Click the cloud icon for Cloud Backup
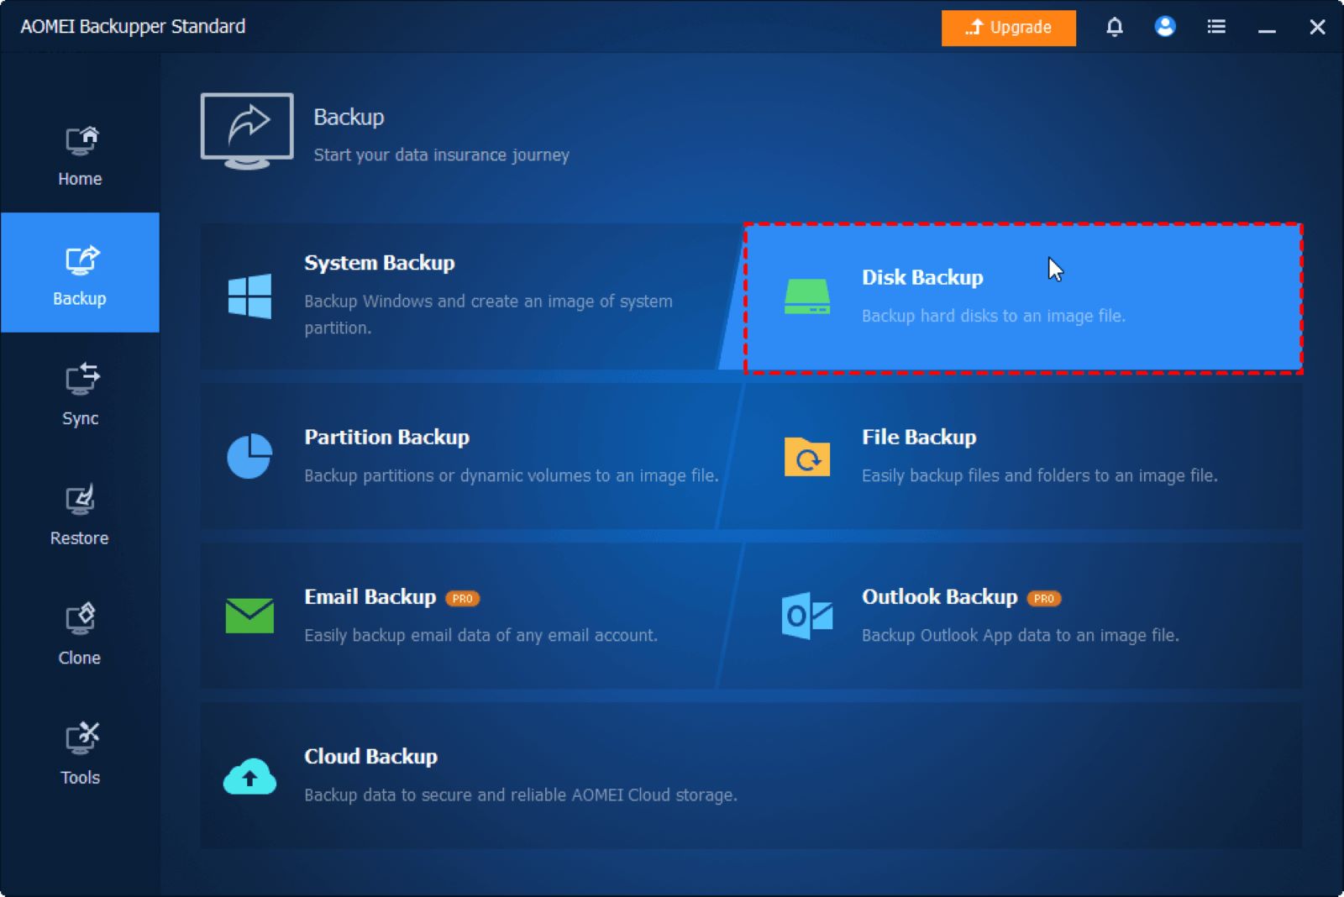Viewport: 1344px width, 897px height. (x=249, y=779)
